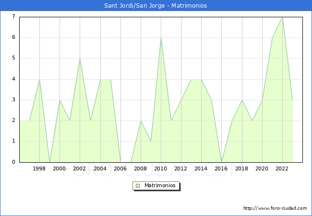Click the 1998 x-axis label
The image size is (312, 216).
pos(39,168)
